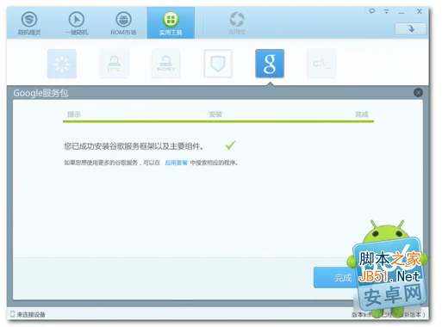Screen dimensions: 442x327
Task: Minimize the application window
Action: pyautogui.click(x=402, y=12)
